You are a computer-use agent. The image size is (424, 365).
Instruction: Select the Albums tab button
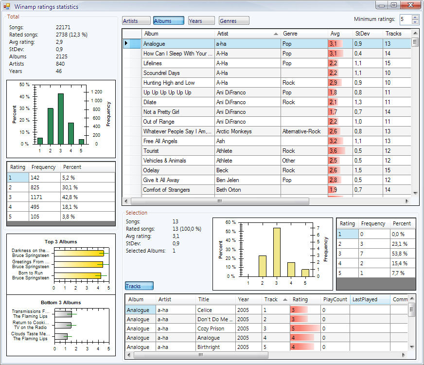pos(169,21)
